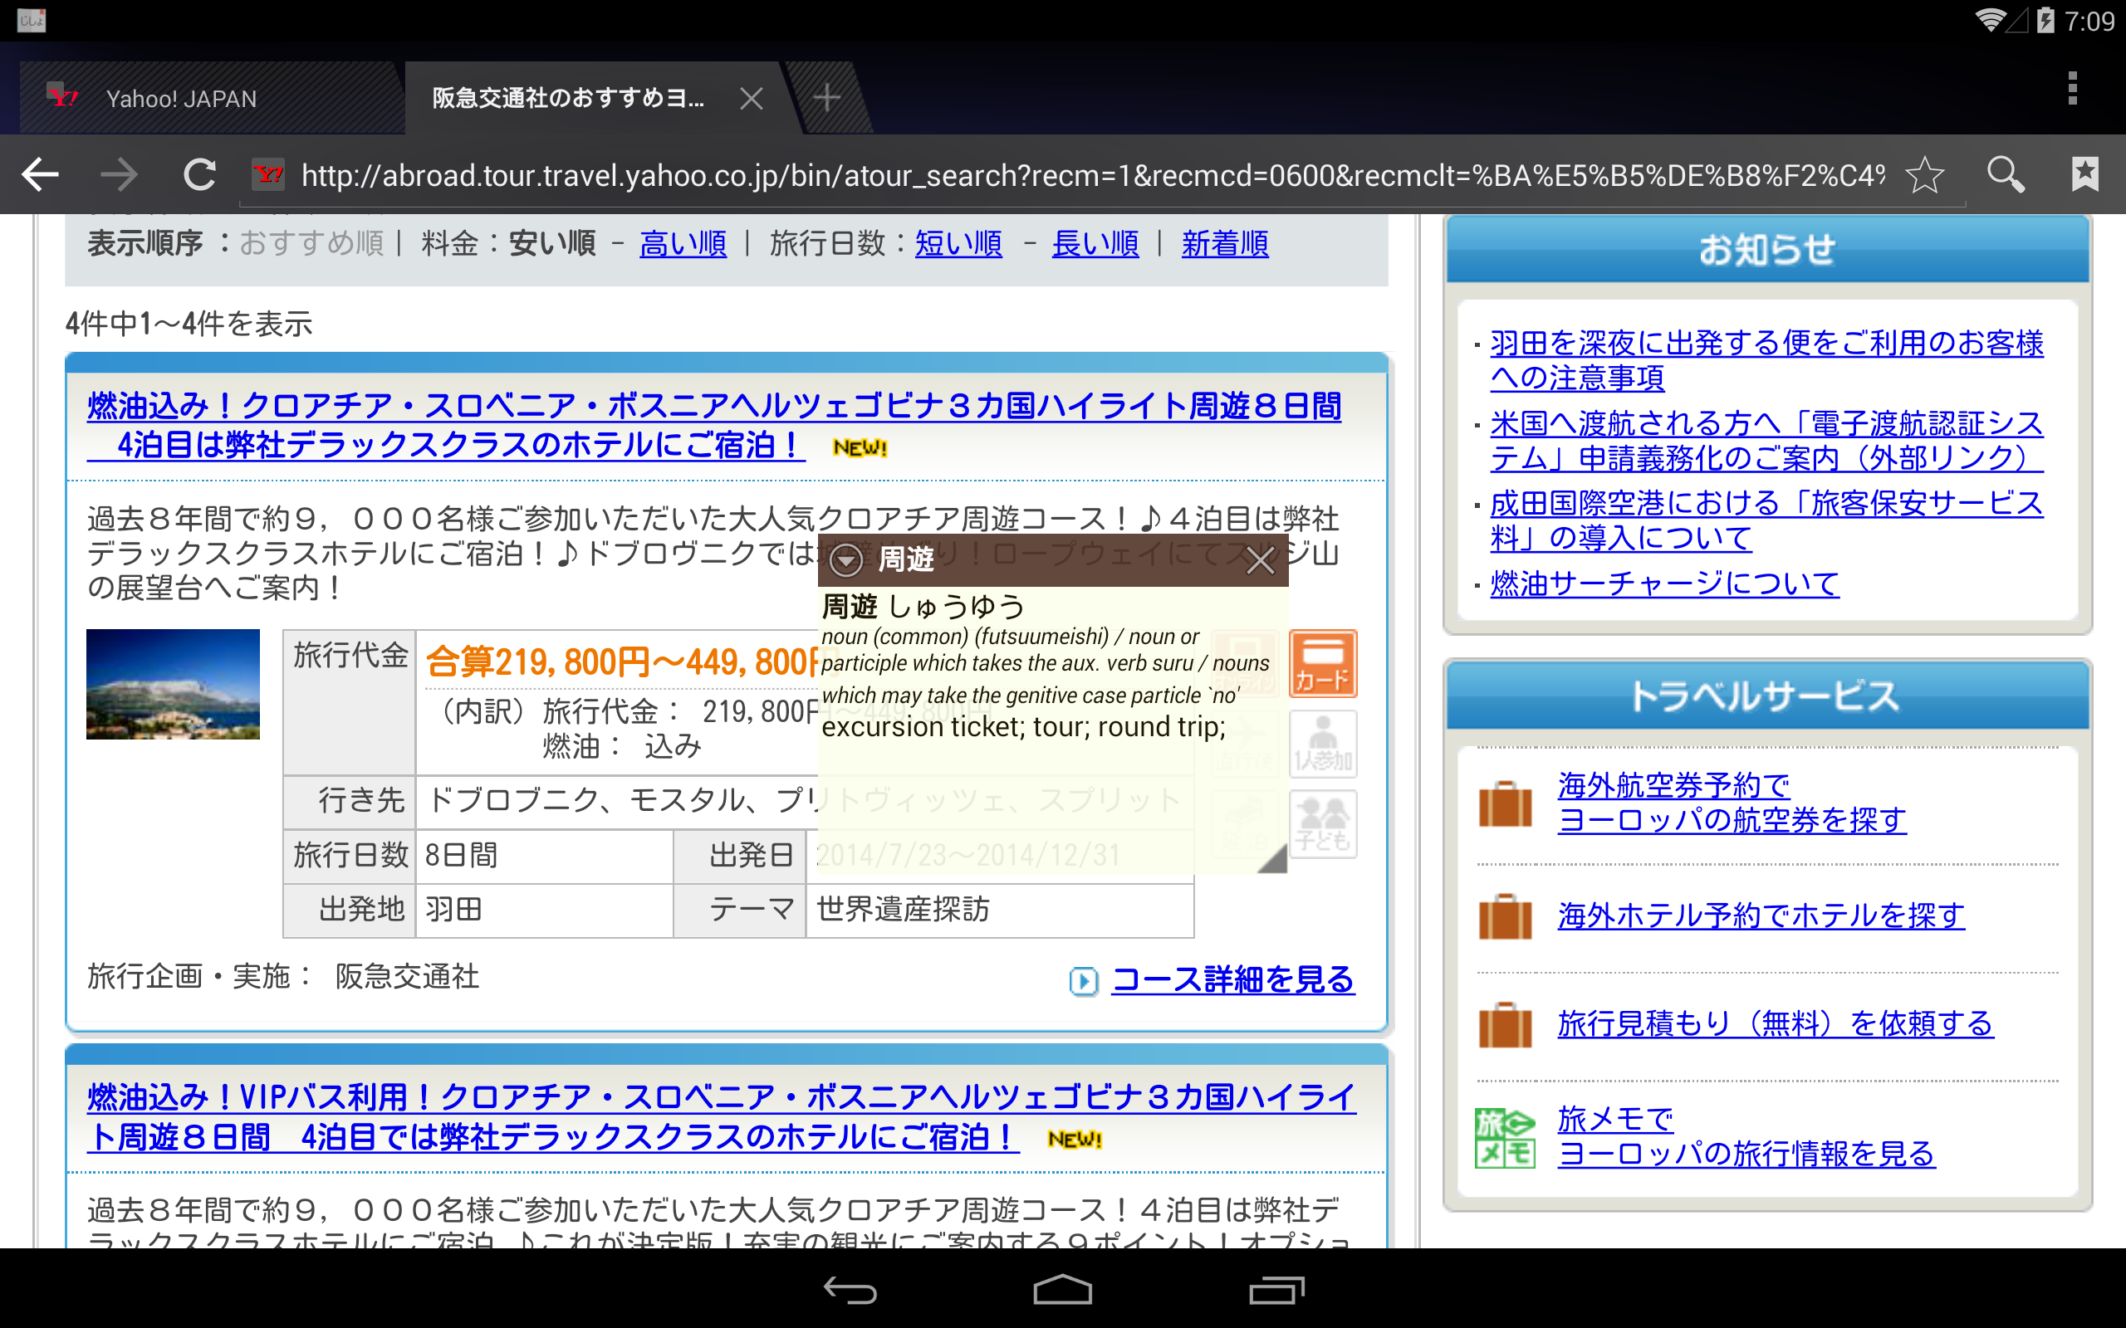This screenshot has width=2126, height=1328.
Task: Open the コース詳細を見る detail link
Action: [x=1232, y=979]
